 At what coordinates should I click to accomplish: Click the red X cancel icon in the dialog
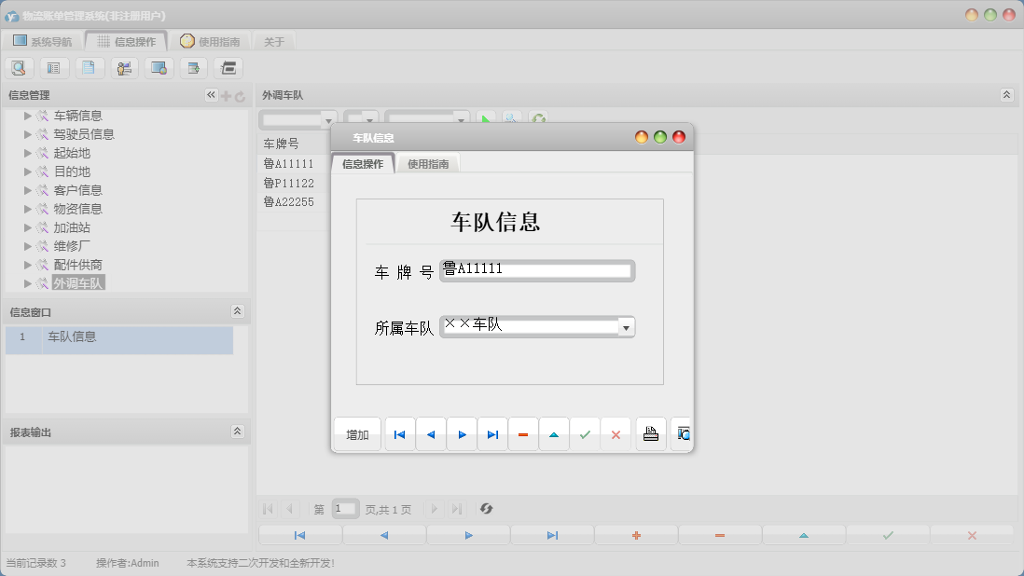(x=616, y=433)
